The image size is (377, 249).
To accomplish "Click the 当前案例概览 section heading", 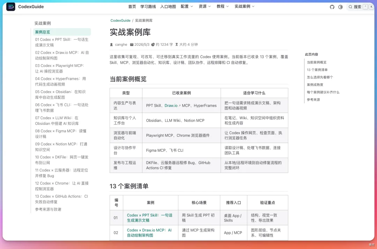I will tap(128, 79).
